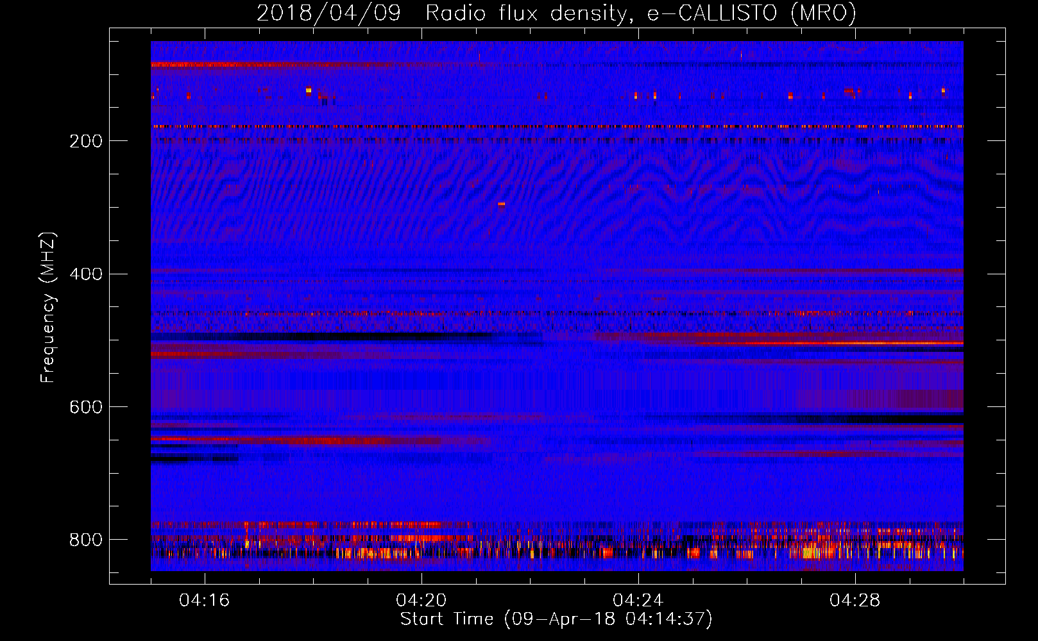Click the 04:24 time tick label
The height and width of the screenshot is (641, 1038).
tap(638, 601)
